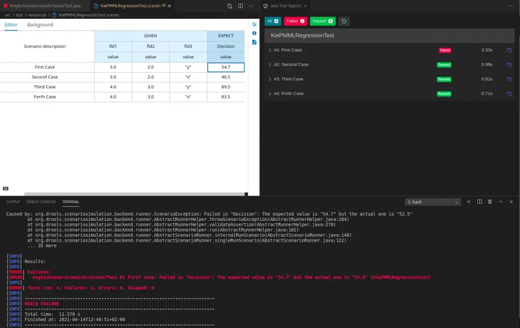The height and width of the screenshot is (328, 520).
Task: Open the report panel more actions ellipsis
Action: (x=511, y=6)
